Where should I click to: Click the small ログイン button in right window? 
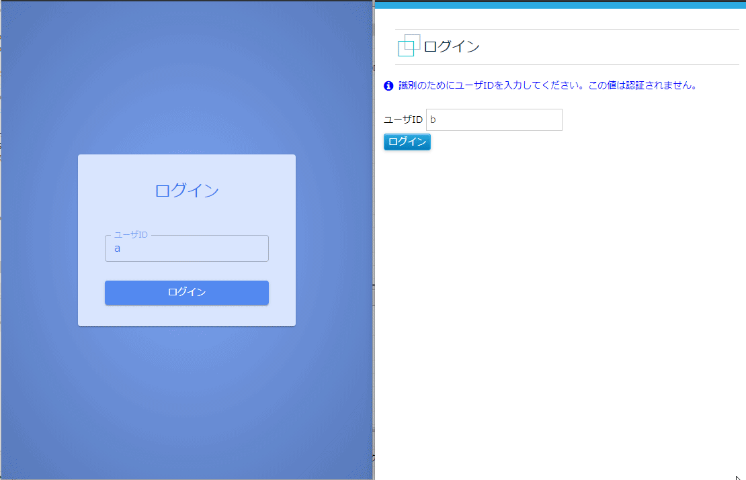coord(407,142)
